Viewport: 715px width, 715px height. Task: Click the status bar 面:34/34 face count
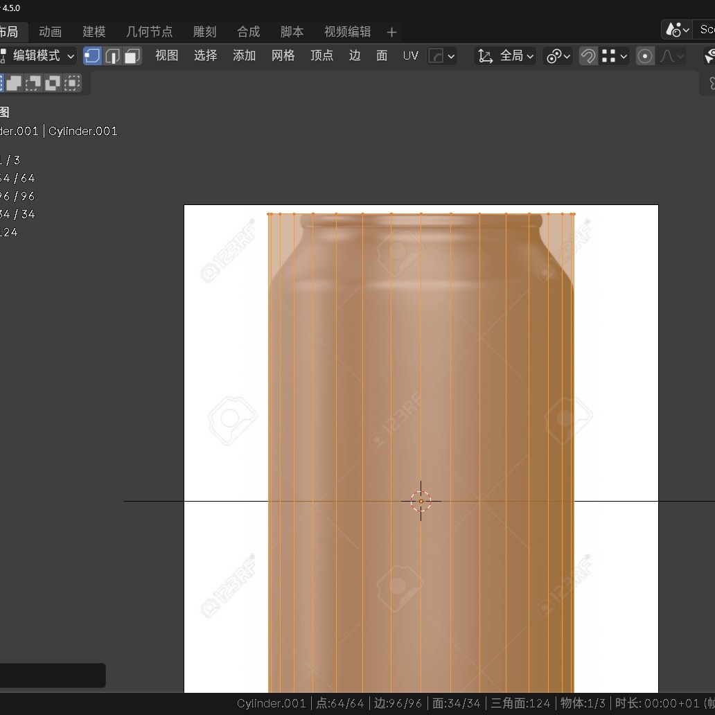(x=456, y=704)
